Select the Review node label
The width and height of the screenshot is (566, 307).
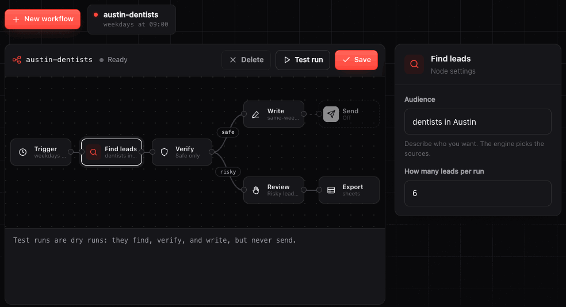[278, 187]
